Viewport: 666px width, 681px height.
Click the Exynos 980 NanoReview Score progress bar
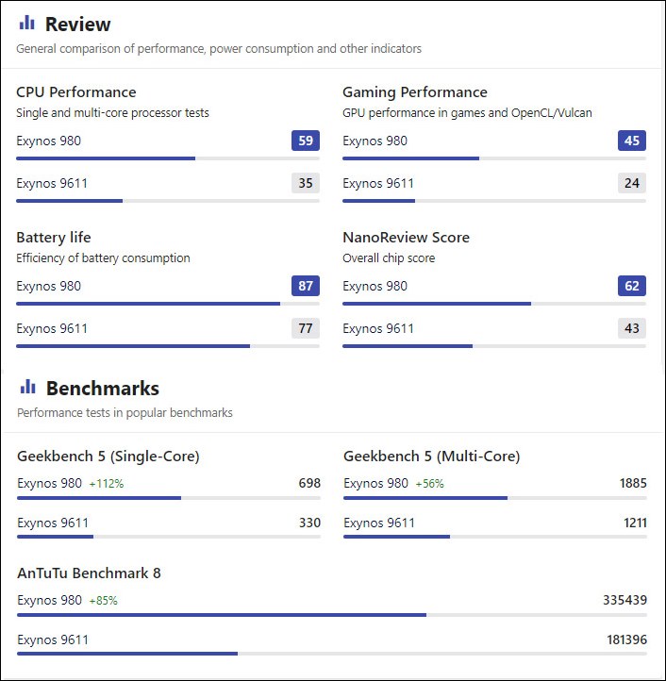pos(494,304)
